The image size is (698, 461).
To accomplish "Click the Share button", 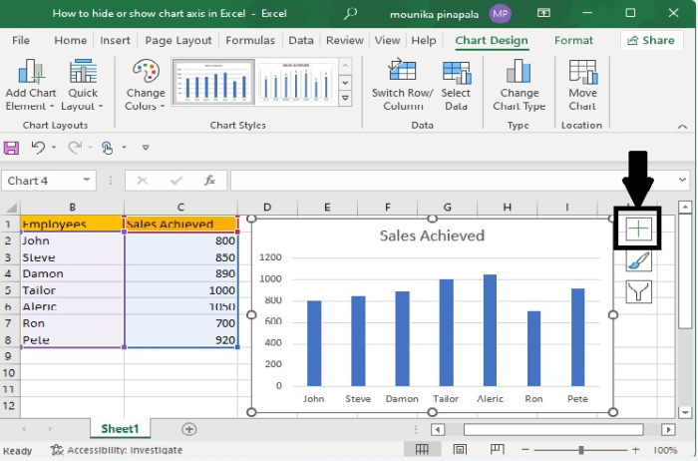I will (x=650, y=41).
